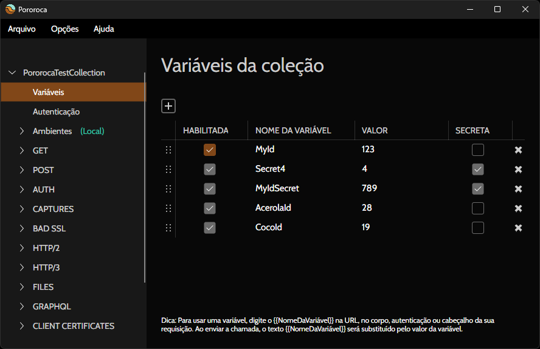This screenshot has width=540, height=349.
Task: Expand the GRAPHQL folder
Action: 22,306
